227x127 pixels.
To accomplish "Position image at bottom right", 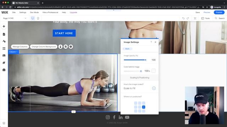I will pyautogui.click(x=144, y=111).
